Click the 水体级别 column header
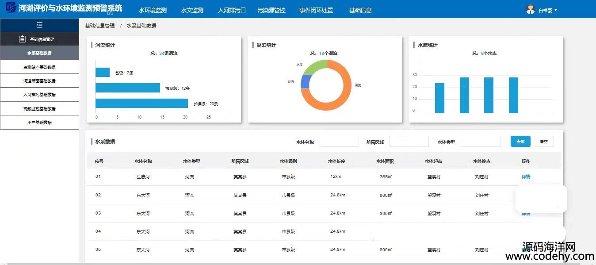This screenshot has height=265, width=596. pyautogui.click(x=288, y=161)
